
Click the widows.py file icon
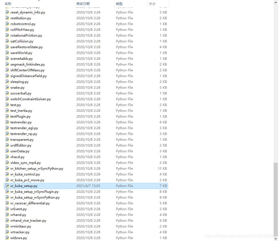pos(7,238)
